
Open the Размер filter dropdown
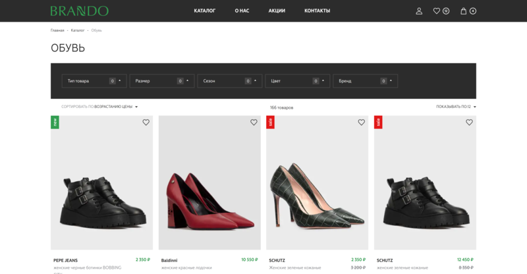point(162,81)
